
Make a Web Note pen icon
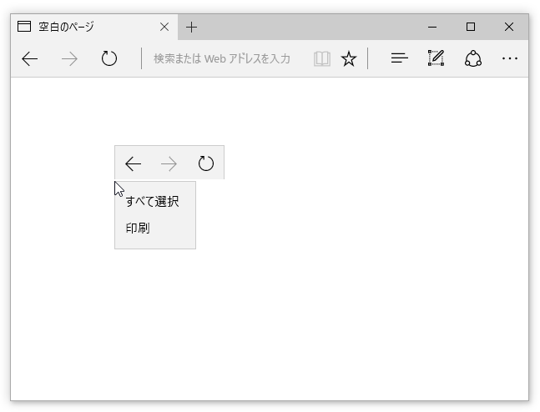pos(436,58)
